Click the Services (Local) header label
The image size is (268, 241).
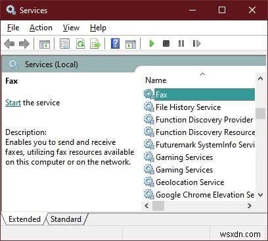point(51,65)
